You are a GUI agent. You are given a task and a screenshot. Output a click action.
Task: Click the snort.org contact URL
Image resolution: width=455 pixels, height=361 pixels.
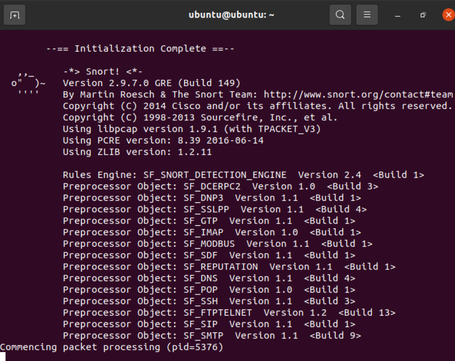point(358,94)
